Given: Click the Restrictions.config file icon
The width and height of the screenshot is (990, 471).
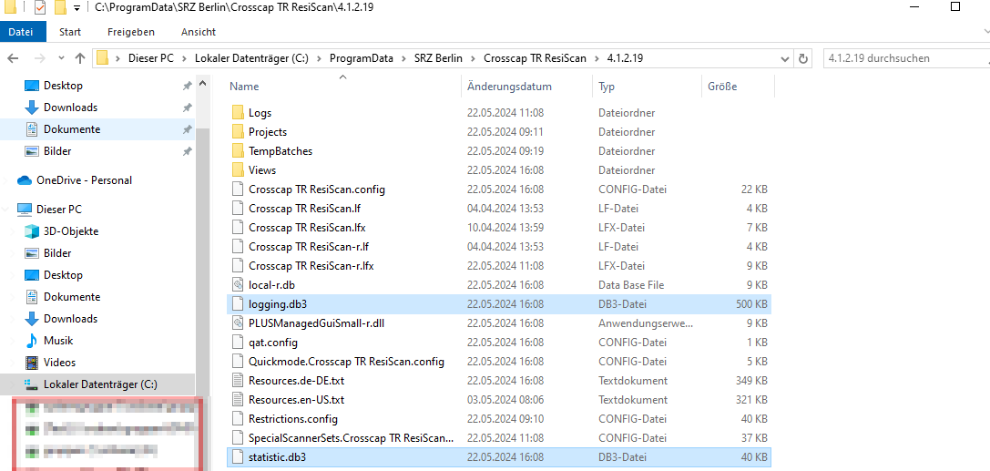Looking at the screenshot, I should point(238,418).
